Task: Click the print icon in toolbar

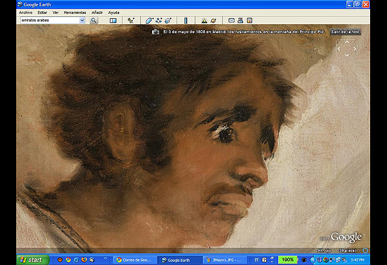Action: click(x=240, y=21)
